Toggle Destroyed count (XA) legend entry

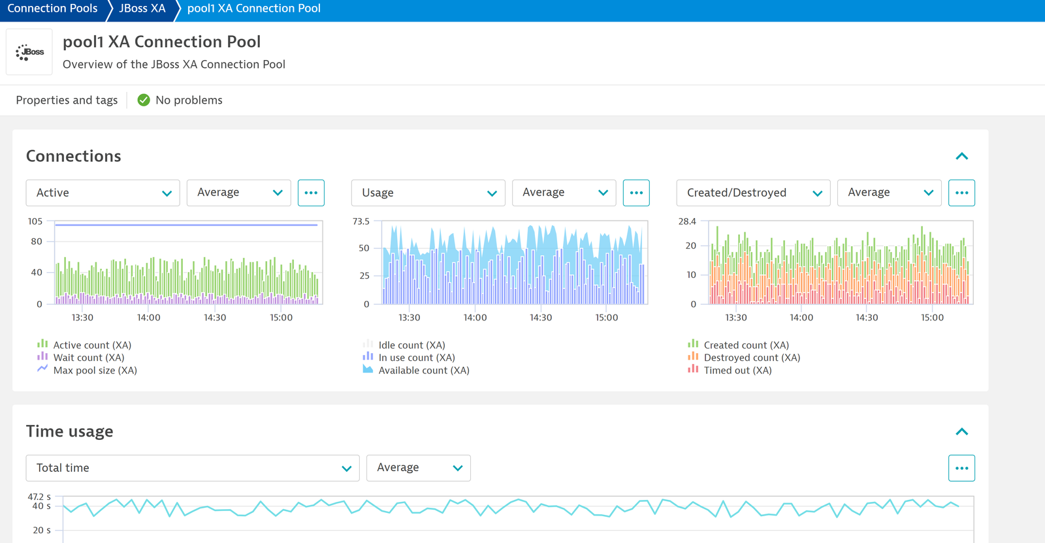pyautogui.click(x=744, y=358)
